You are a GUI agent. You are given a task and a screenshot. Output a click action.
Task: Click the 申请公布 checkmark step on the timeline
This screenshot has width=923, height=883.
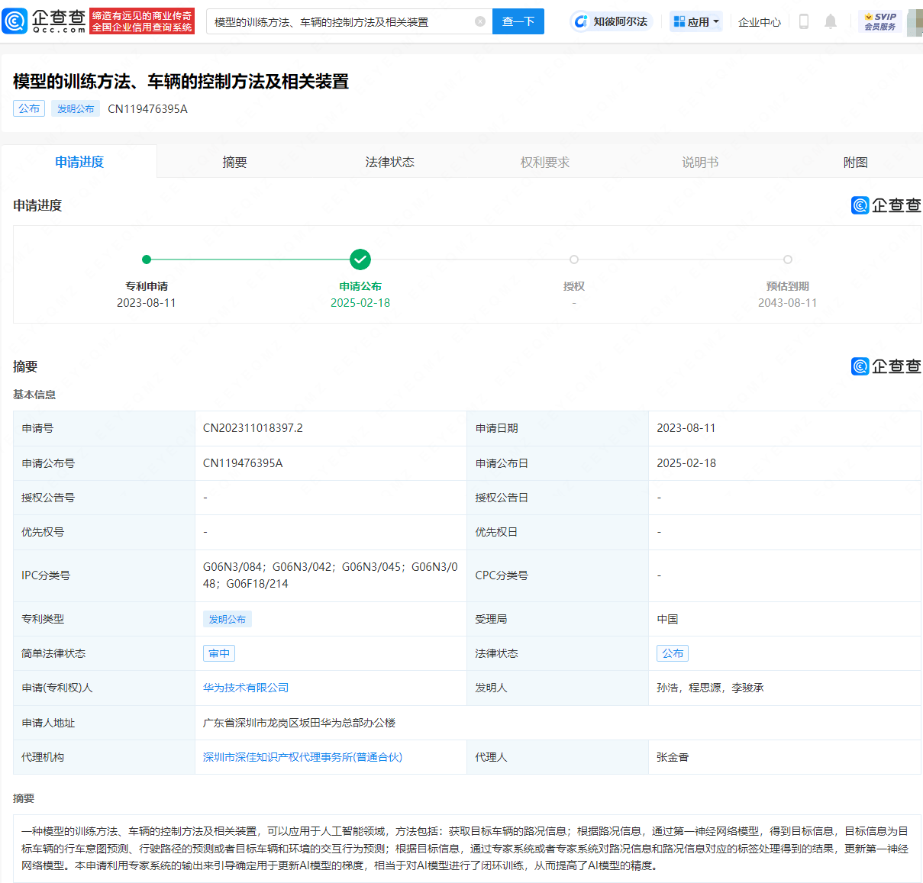point(360,259)
